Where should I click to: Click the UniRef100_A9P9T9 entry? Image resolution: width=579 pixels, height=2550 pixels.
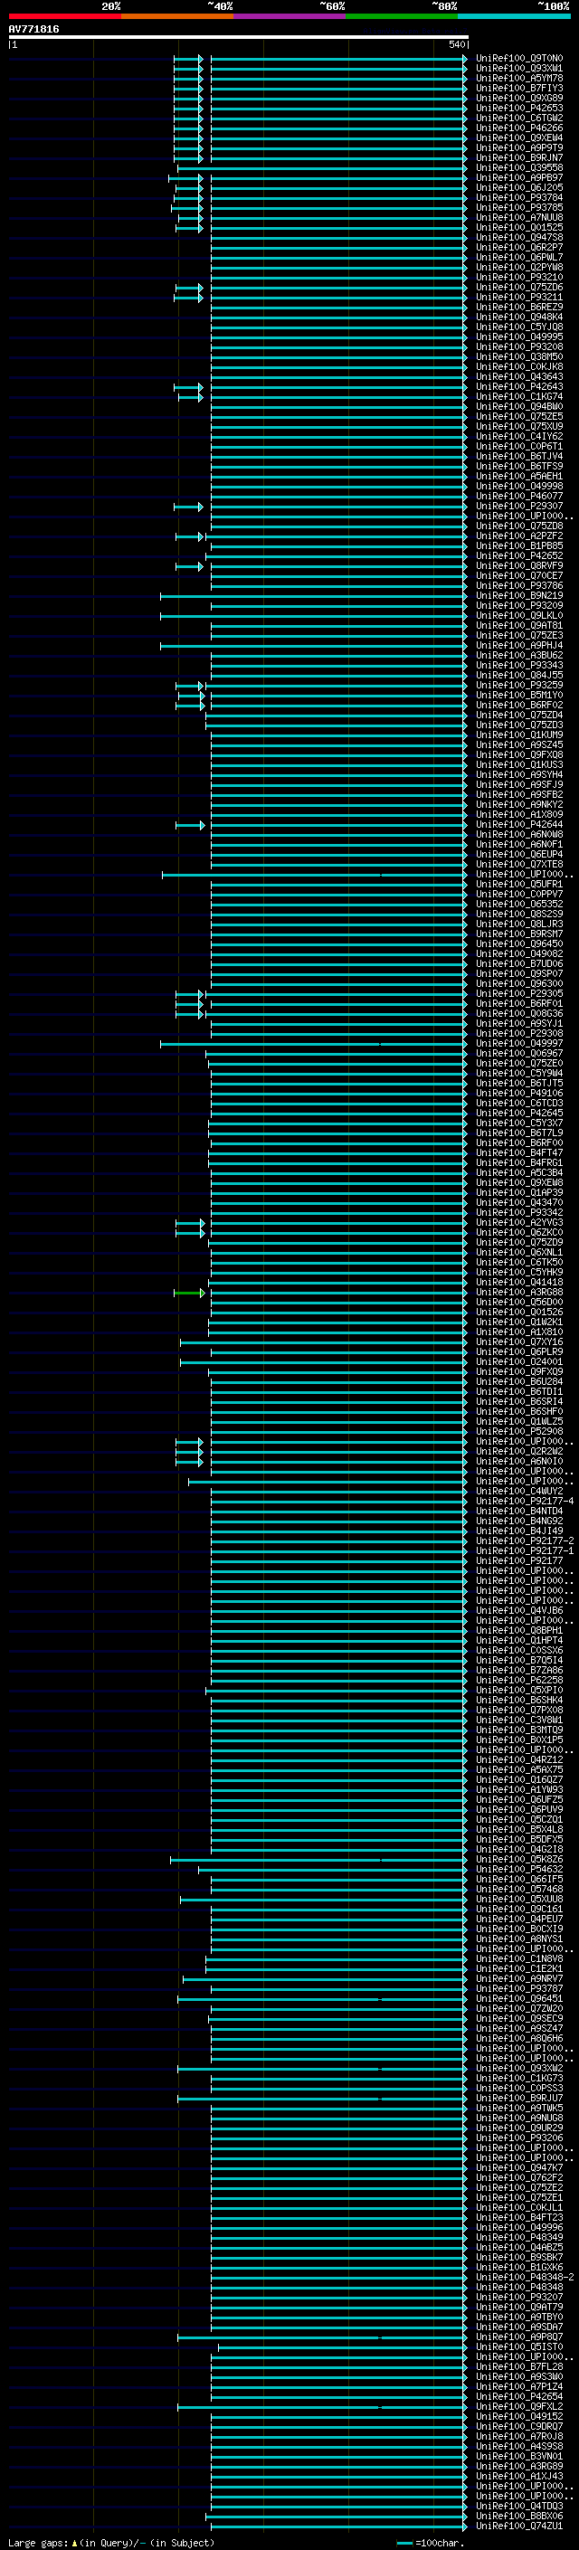pyautogui.click(x=518, y=147)
